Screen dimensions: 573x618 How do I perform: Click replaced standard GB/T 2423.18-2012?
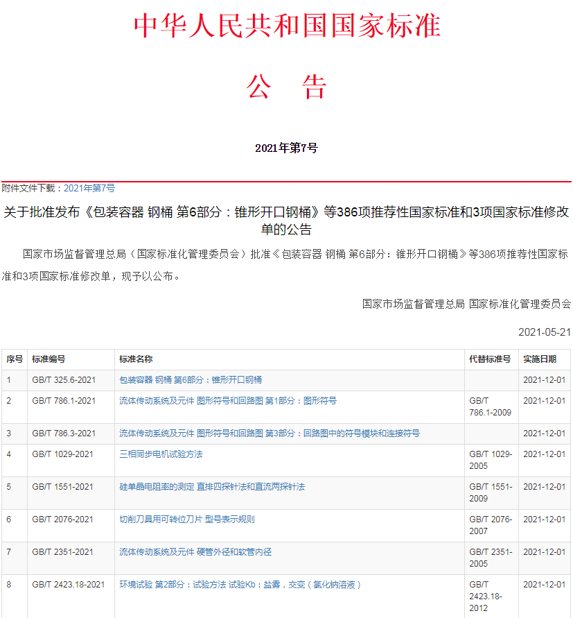pyautogui.click(x=486, y=596)
